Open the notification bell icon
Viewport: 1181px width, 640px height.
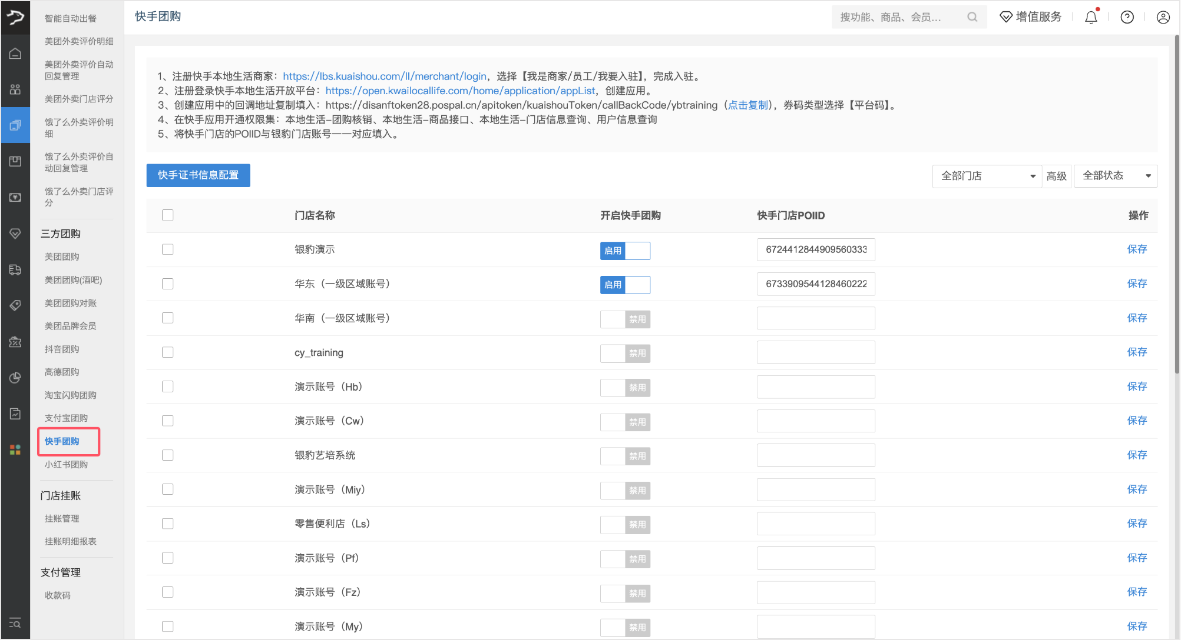pos(1091,17)
